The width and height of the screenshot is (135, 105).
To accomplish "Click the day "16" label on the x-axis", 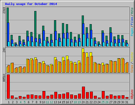I will [x=67, y=102].
